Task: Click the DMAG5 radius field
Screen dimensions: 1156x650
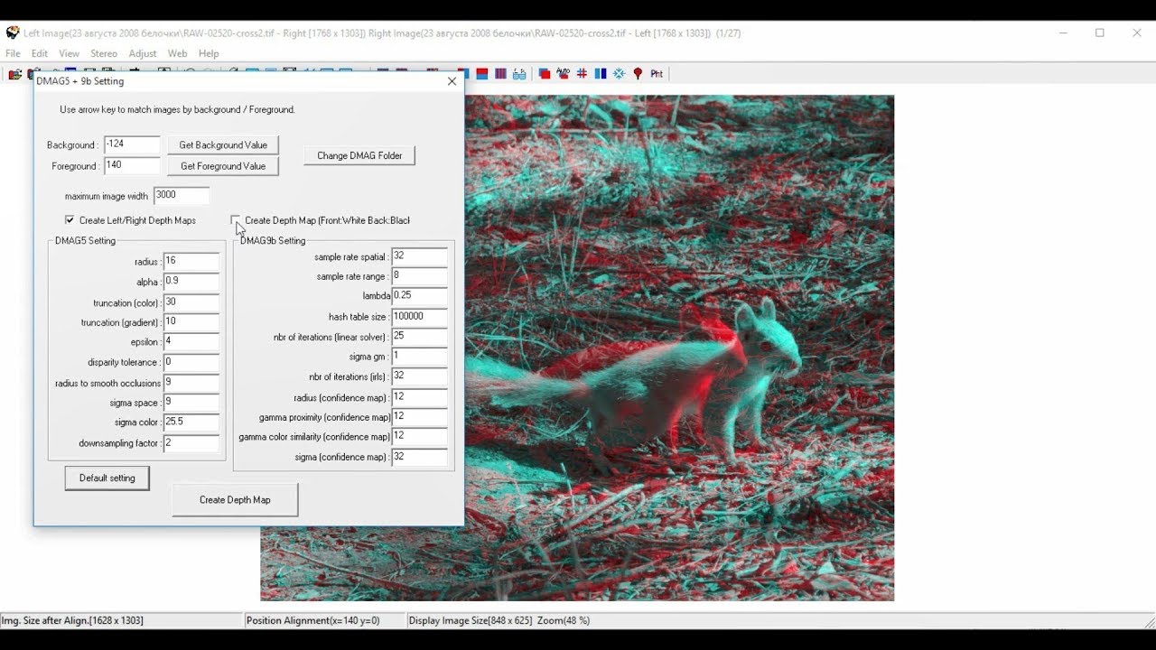Action: click(191, 261)
